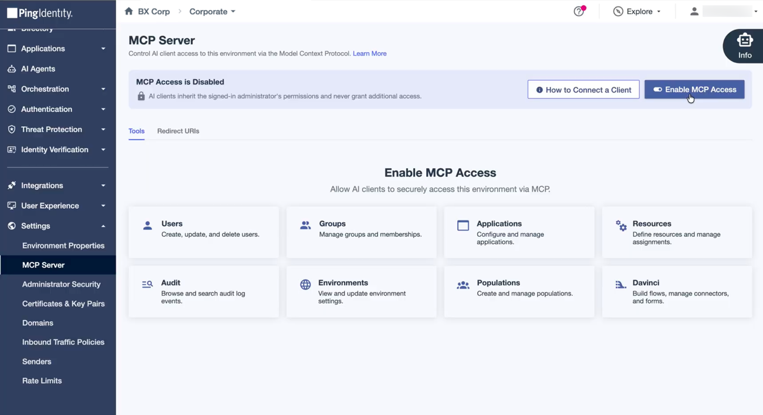Open Rate Limits settings page
The height and width of the screenshot is (415, 763).
(42, 381)
